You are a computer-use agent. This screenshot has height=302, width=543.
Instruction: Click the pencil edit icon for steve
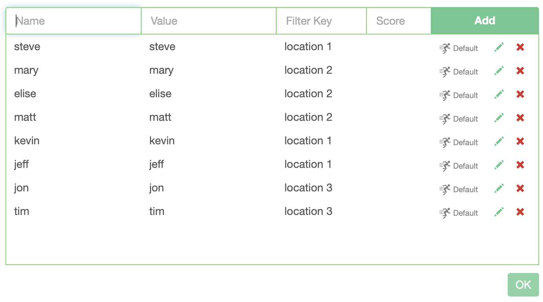[499, 47]
